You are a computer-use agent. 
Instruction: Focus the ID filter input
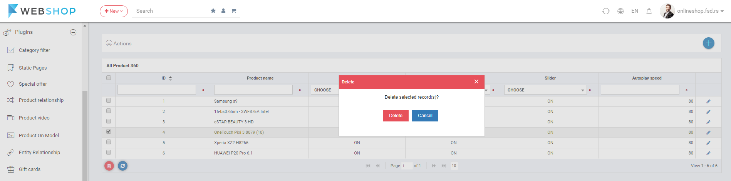(157, 90)
